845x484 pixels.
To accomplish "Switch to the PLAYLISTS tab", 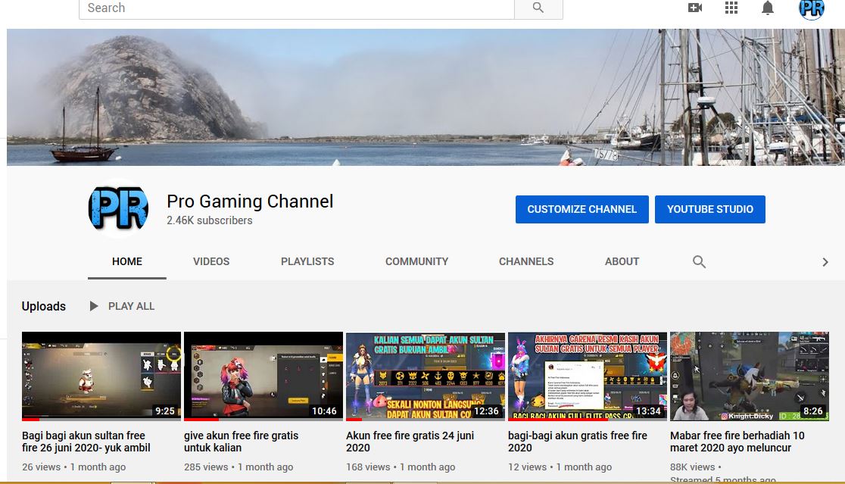I will click(x=307, y=261).
